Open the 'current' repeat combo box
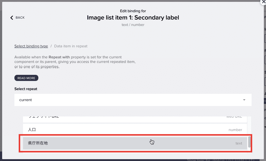The width and height of the screenshot is (266, 161). click(x=133, y=100)
